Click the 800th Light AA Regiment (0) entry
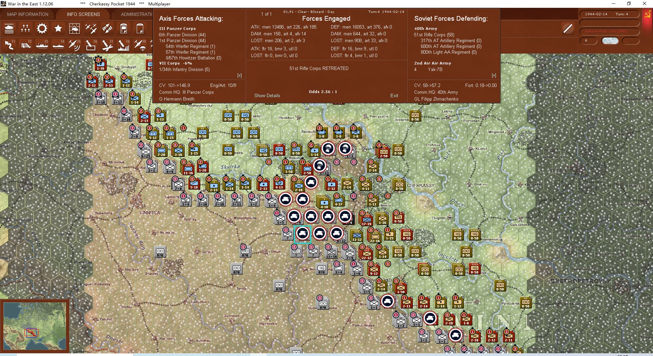Screen dimensions: 653x356 point(449,52)
